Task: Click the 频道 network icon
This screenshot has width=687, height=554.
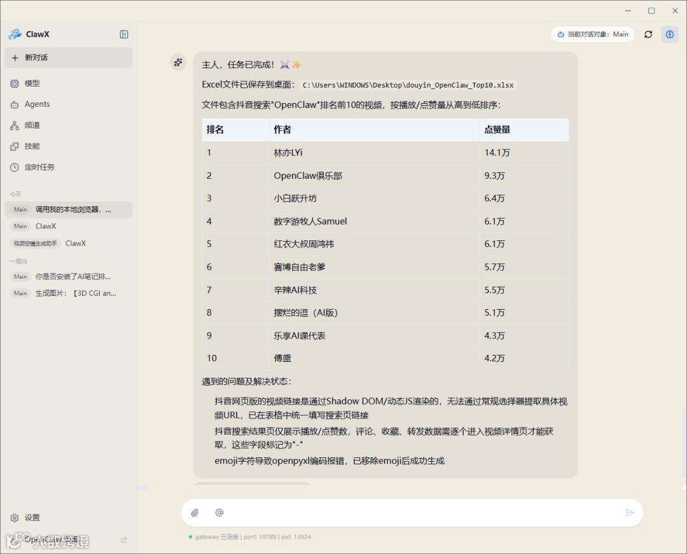Action: point(15,125)
